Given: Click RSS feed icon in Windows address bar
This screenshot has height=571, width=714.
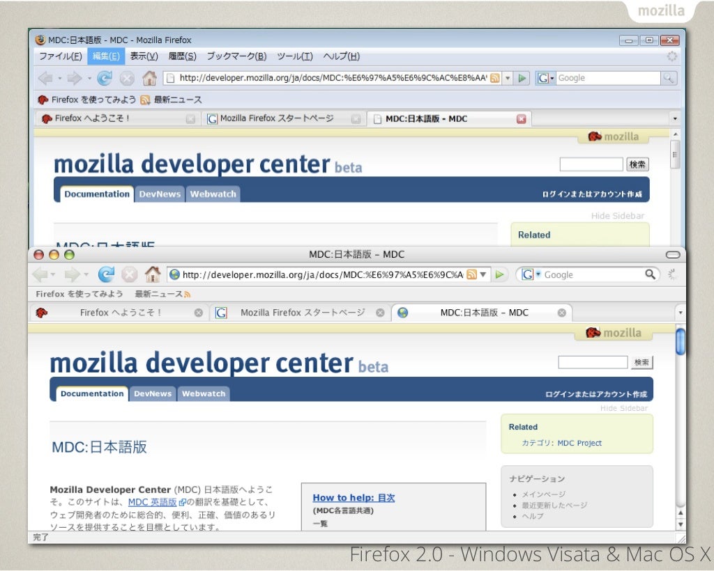Looking at the screenshot, I should click(x=495, y=78).
